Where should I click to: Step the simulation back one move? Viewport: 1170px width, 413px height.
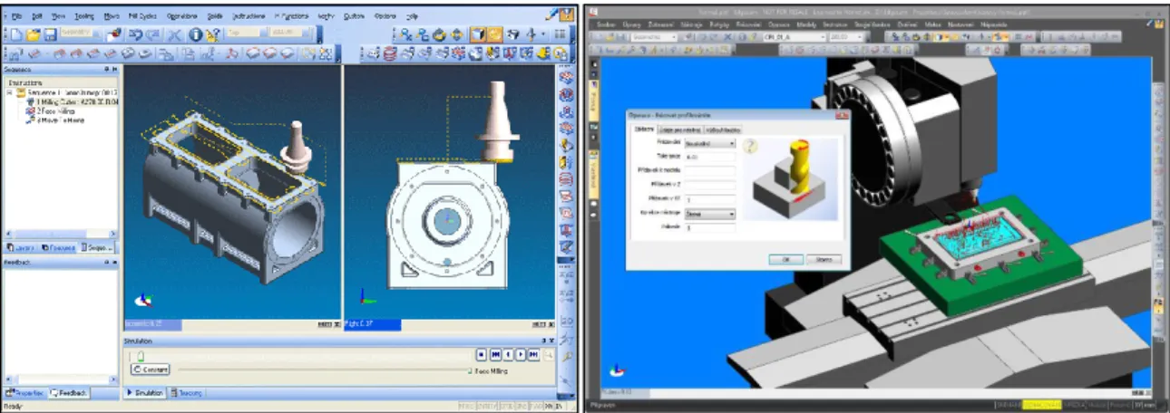508,354
